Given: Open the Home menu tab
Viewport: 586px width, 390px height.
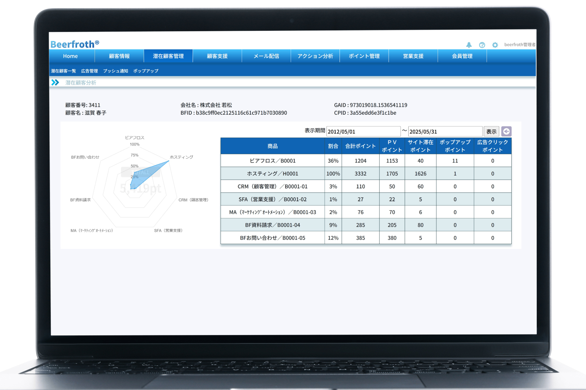Looking at the screenshot, I should (70, 56).
